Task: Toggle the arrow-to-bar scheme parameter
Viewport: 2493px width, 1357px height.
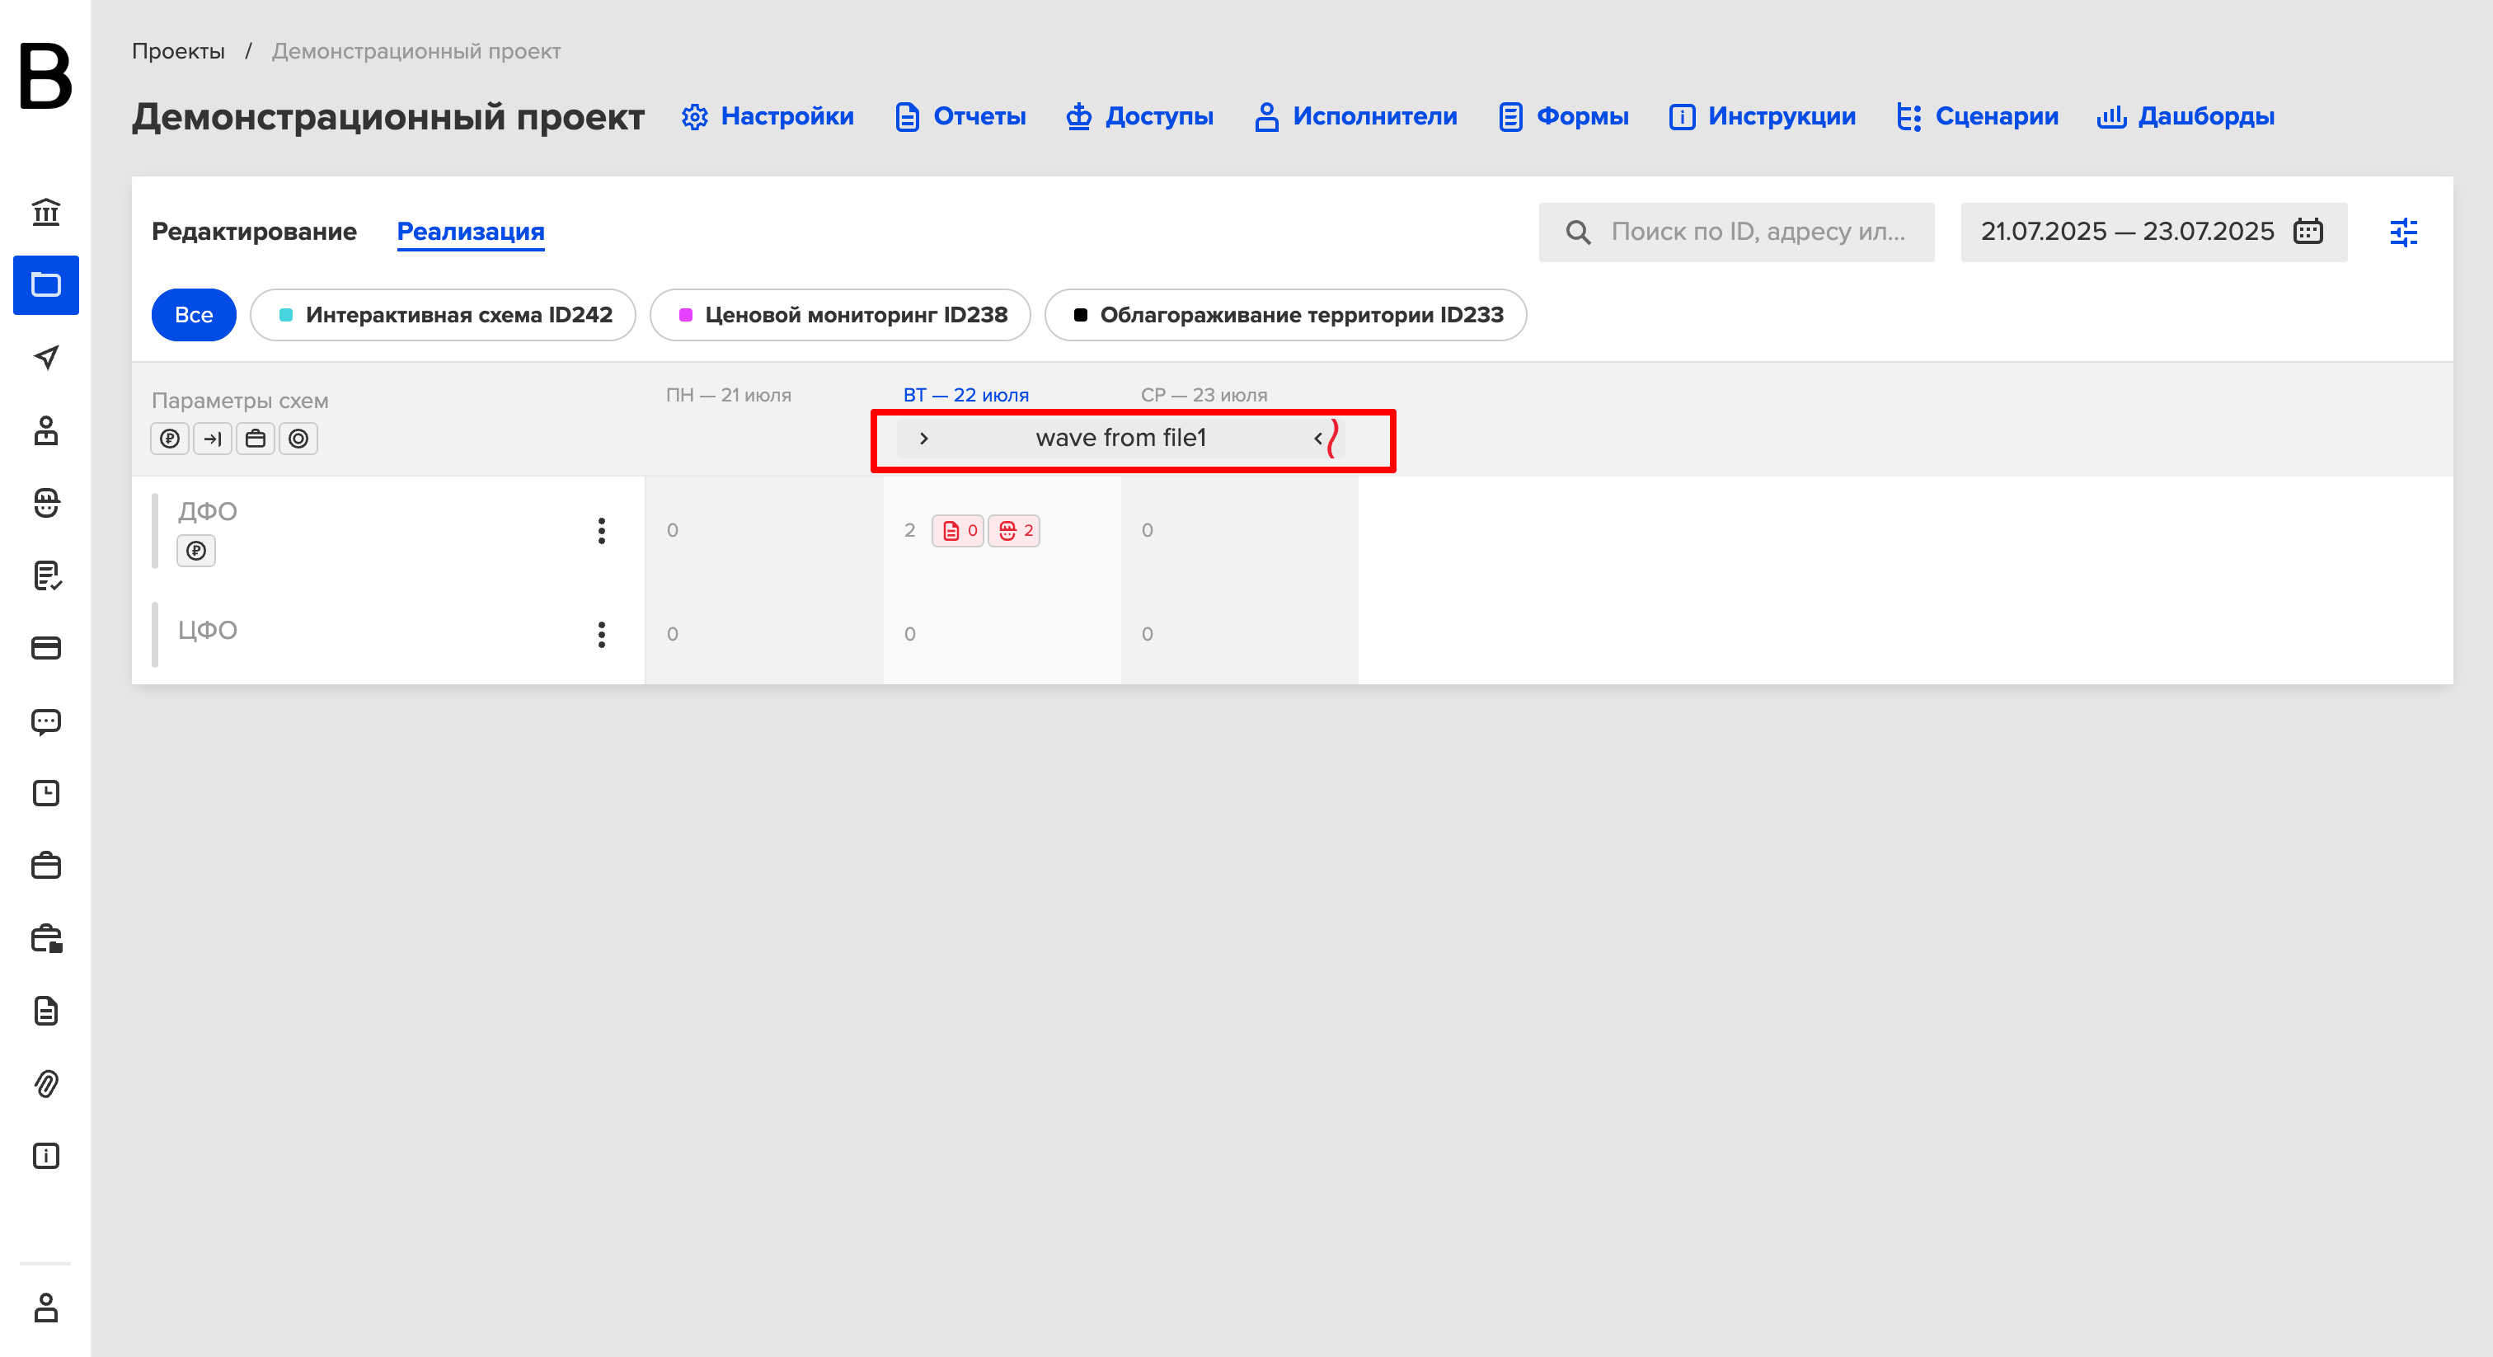Action: coord(213,439)
